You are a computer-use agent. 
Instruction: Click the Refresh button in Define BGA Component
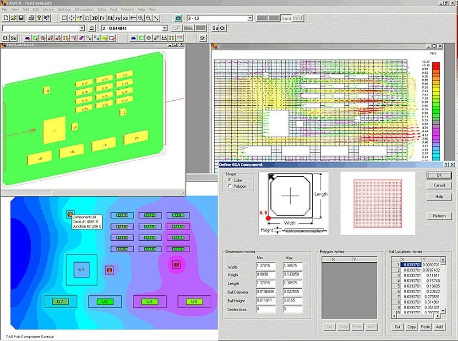(x=439, y=216)
